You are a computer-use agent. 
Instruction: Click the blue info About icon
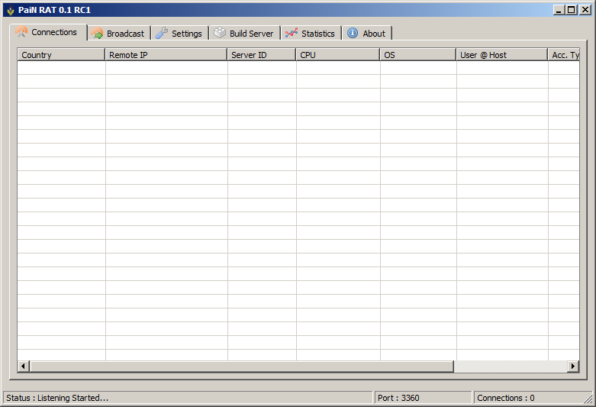tap(353, 34)
